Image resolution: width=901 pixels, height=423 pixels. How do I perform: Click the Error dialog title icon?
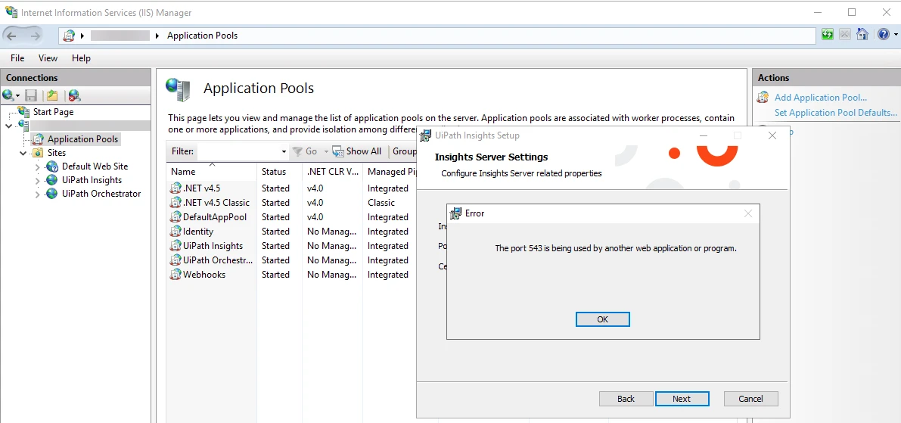pos(455,213)
